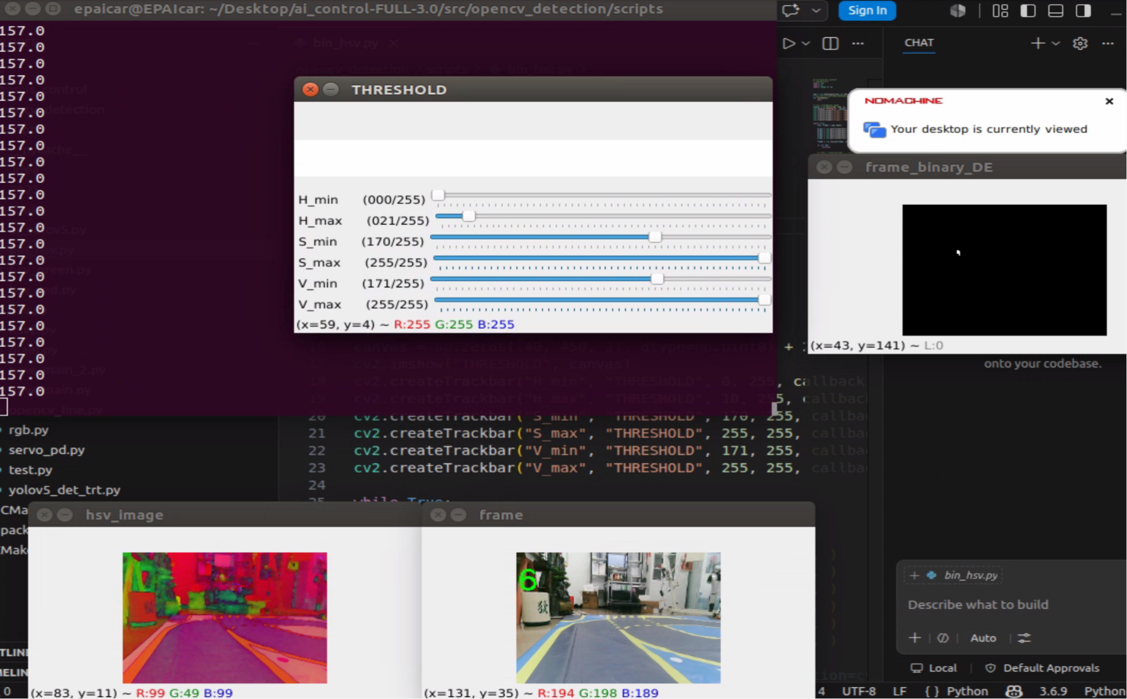The height and width of the screenshot is (699, 1127).
Task: Split the editor with split icon
Action: tap(830, 43)
